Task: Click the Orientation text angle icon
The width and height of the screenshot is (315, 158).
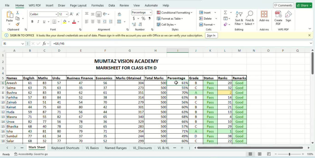Action: [x=105, y=14]
